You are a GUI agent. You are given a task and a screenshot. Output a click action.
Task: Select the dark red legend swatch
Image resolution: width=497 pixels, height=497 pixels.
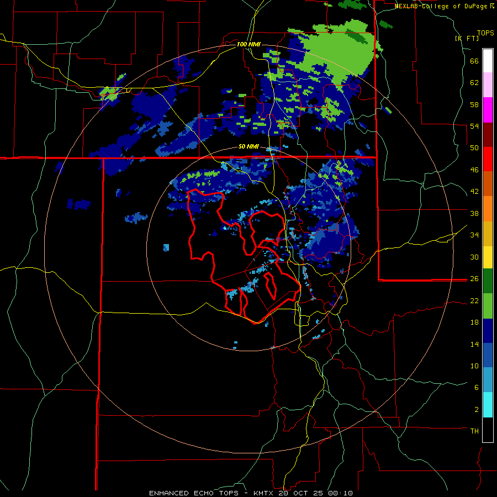click(488, 135)
